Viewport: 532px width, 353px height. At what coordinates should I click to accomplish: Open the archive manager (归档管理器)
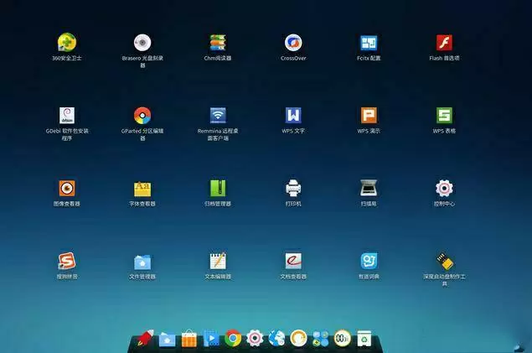pyautogui.click(x=218, y=189)
